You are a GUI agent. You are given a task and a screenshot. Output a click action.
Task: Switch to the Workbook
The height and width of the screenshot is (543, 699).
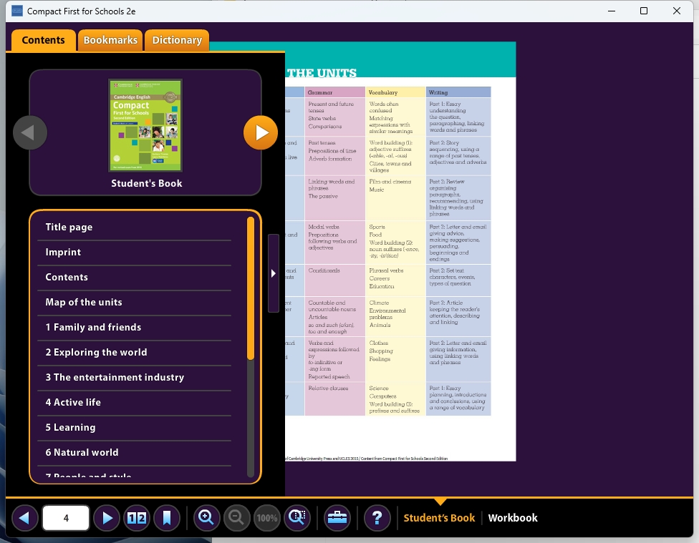pyautogui.click(x=513, y=518)
